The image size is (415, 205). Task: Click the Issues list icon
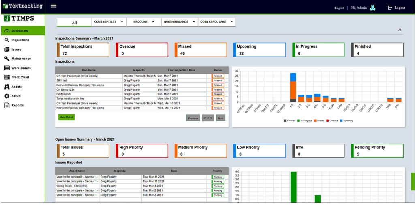(7, 49)
